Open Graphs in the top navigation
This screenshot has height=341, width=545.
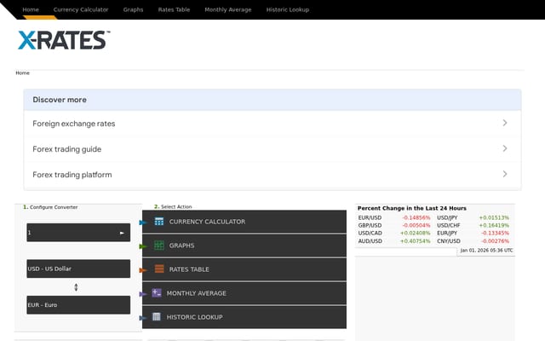(x=133, y=9)
